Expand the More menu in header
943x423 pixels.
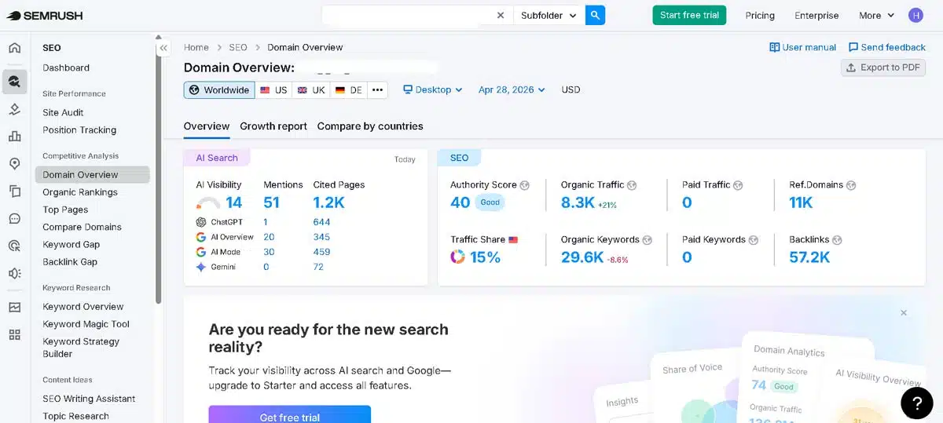[877, 15]
